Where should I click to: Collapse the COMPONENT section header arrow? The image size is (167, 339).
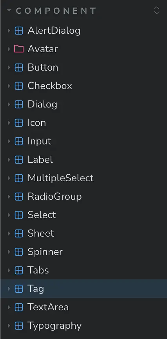pos(9,10)
